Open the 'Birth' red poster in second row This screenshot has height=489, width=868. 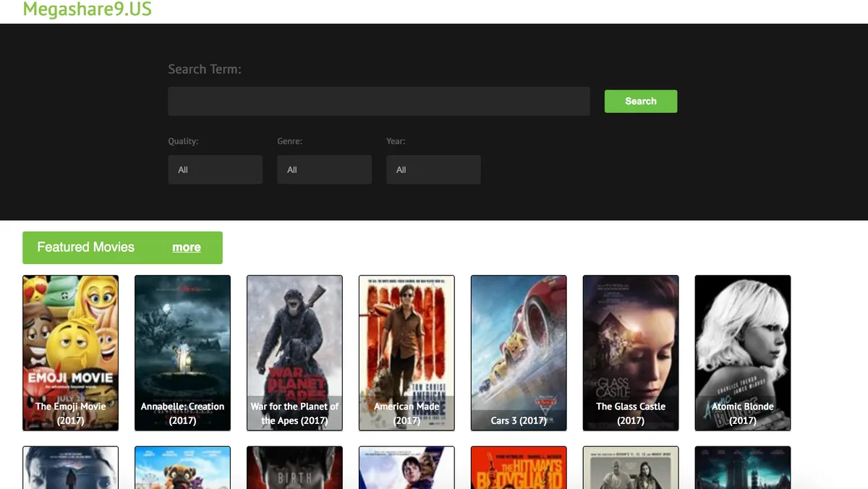(x=294, y=467)
